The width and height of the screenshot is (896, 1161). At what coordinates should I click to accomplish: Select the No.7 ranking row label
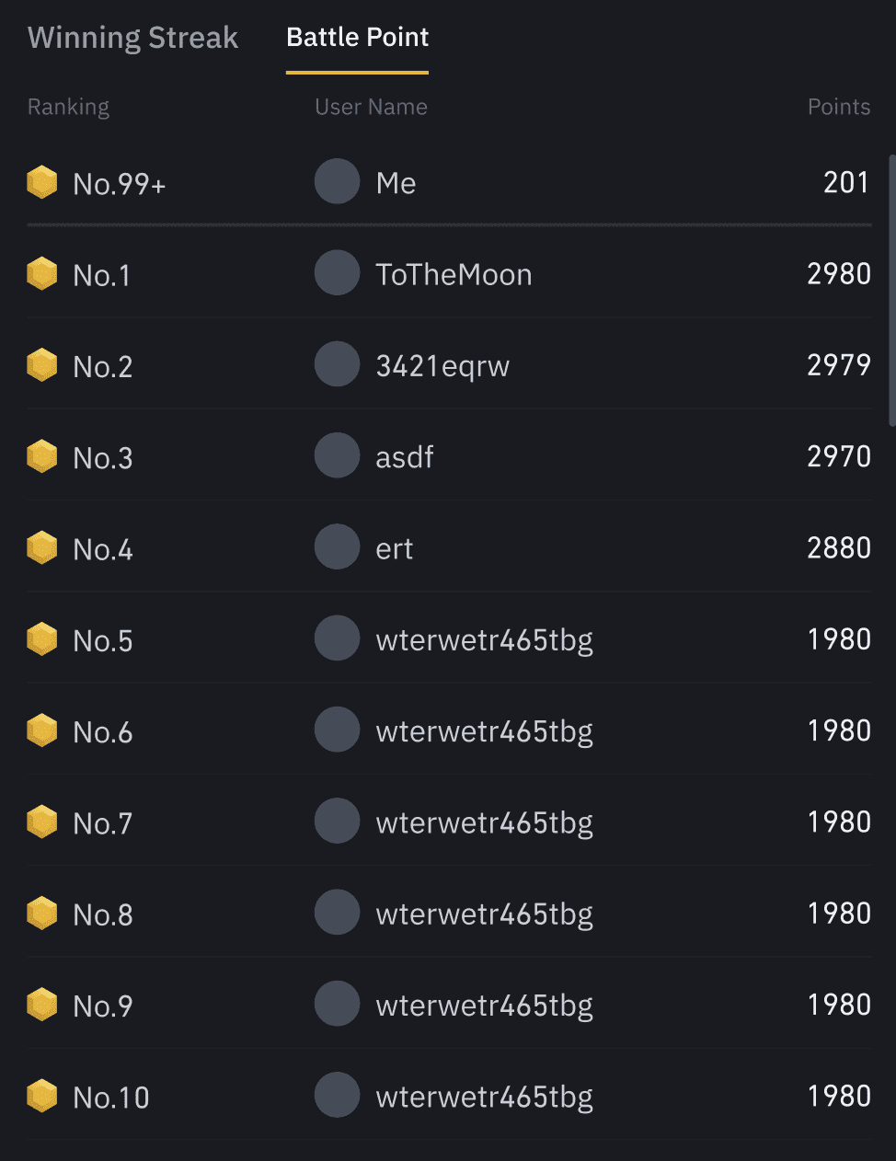pyautogui.click(x=103, y=823)
